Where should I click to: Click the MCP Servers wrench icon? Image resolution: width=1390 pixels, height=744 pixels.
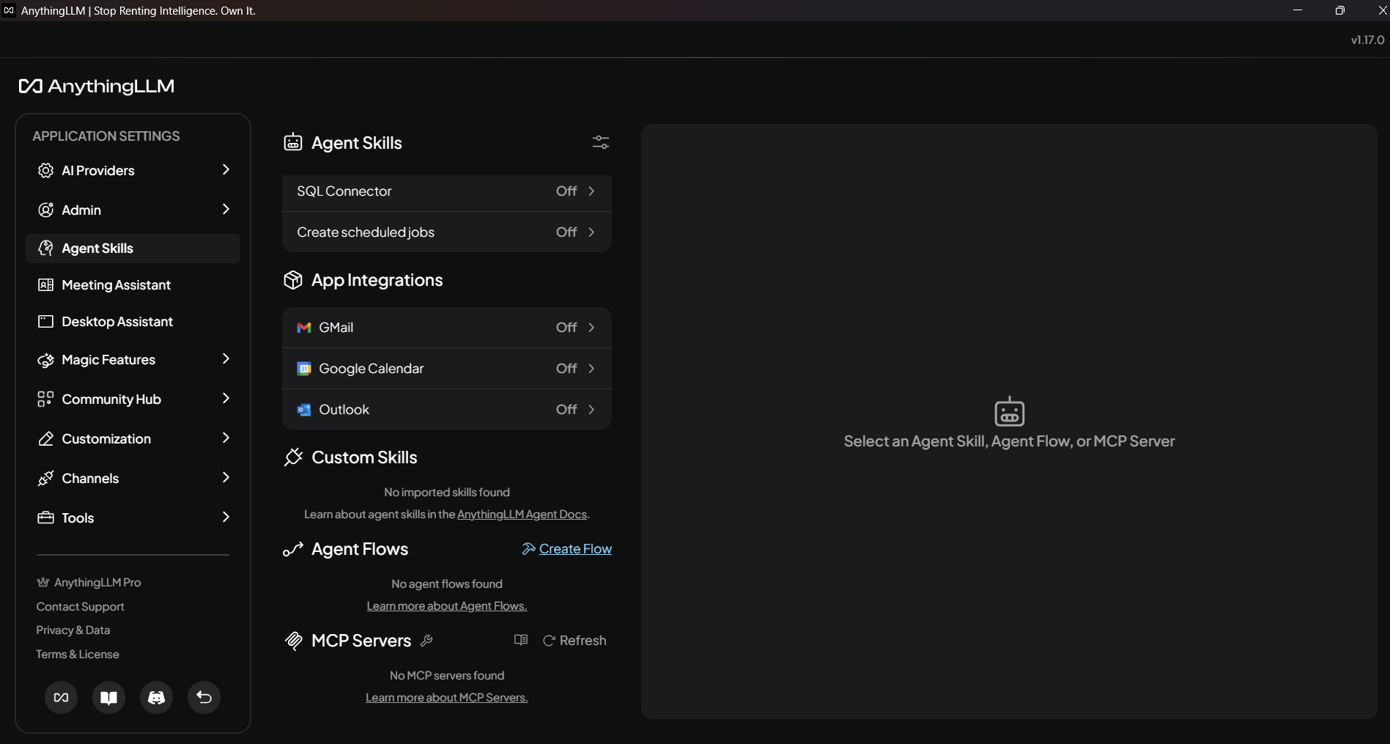coord(426,641)
